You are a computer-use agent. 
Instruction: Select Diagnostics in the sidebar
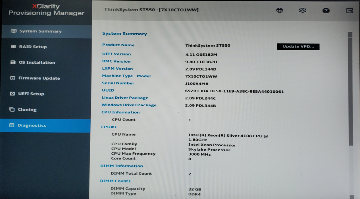(45, 125)
